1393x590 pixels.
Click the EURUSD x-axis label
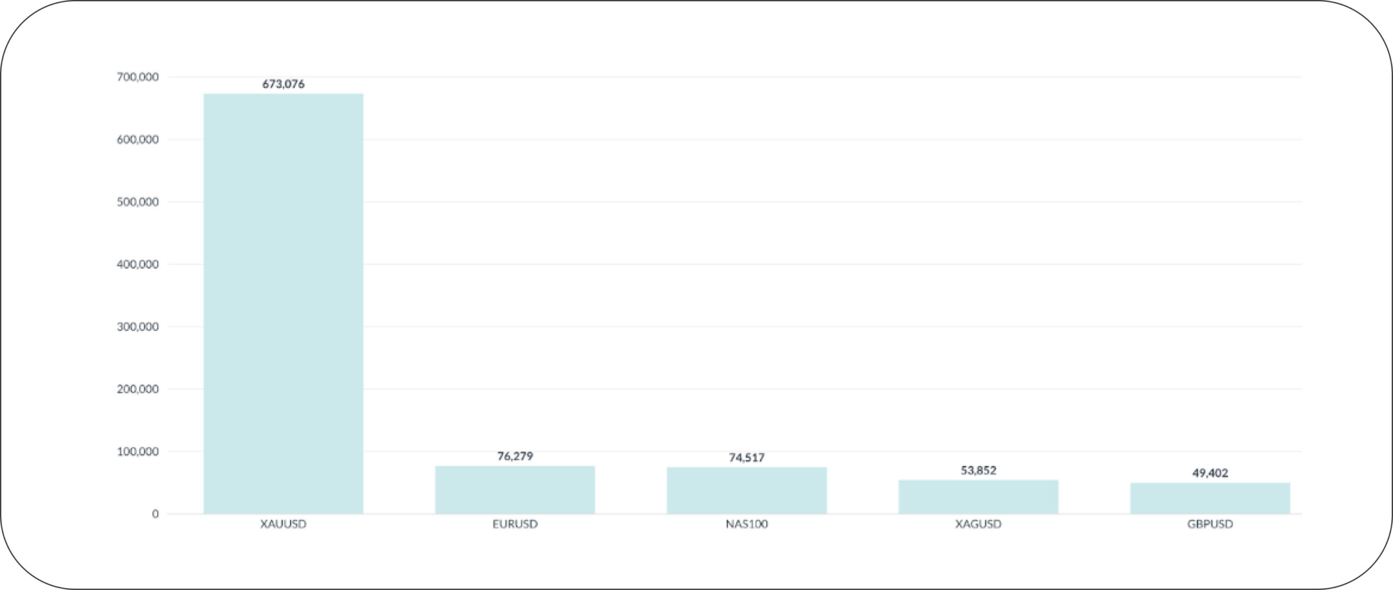pyautogui.click(x=515, y=524)
